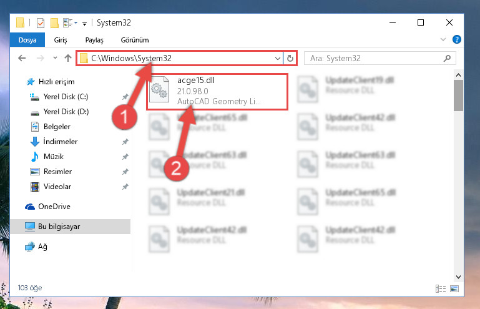The width and height of the screenshot is (480, 309).
Task: Refresh the System32 folder view
Action: pyautogui.click(x=290, y=58)
